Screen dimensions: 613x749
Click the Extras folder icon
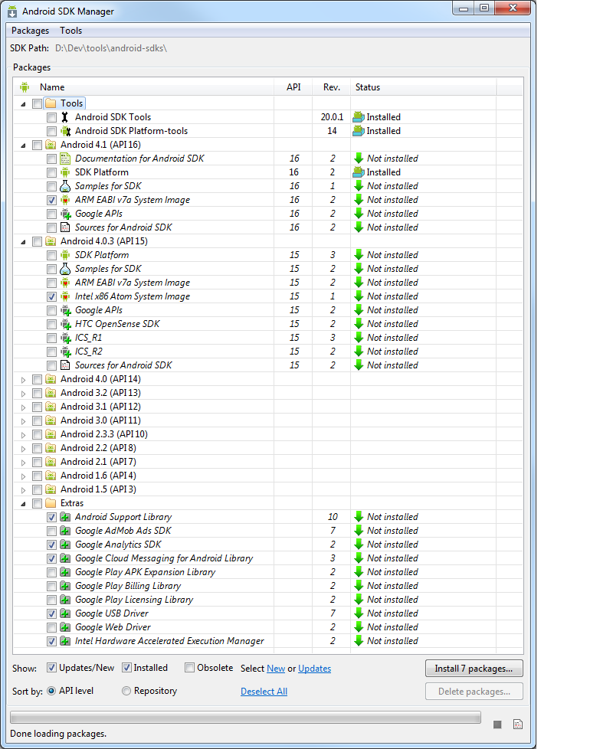pos(51,503)
